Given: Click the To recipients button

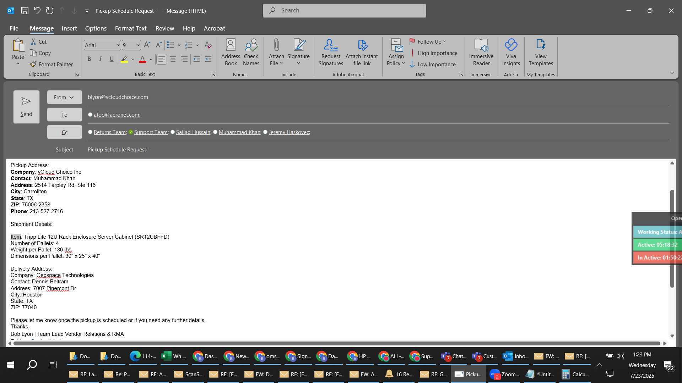Looking at the screenshot, I should tap(64, 115).
